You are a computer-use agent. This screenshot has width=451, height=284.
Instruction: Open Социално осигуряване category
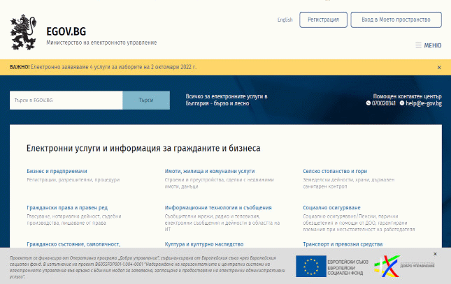pos(331,208)
